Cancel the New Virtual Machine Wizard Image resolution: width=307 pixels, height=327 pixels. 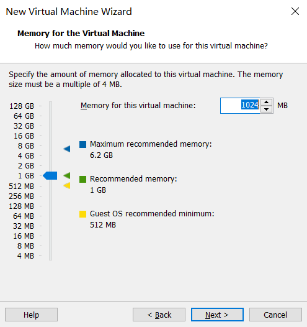pos(275,315)
